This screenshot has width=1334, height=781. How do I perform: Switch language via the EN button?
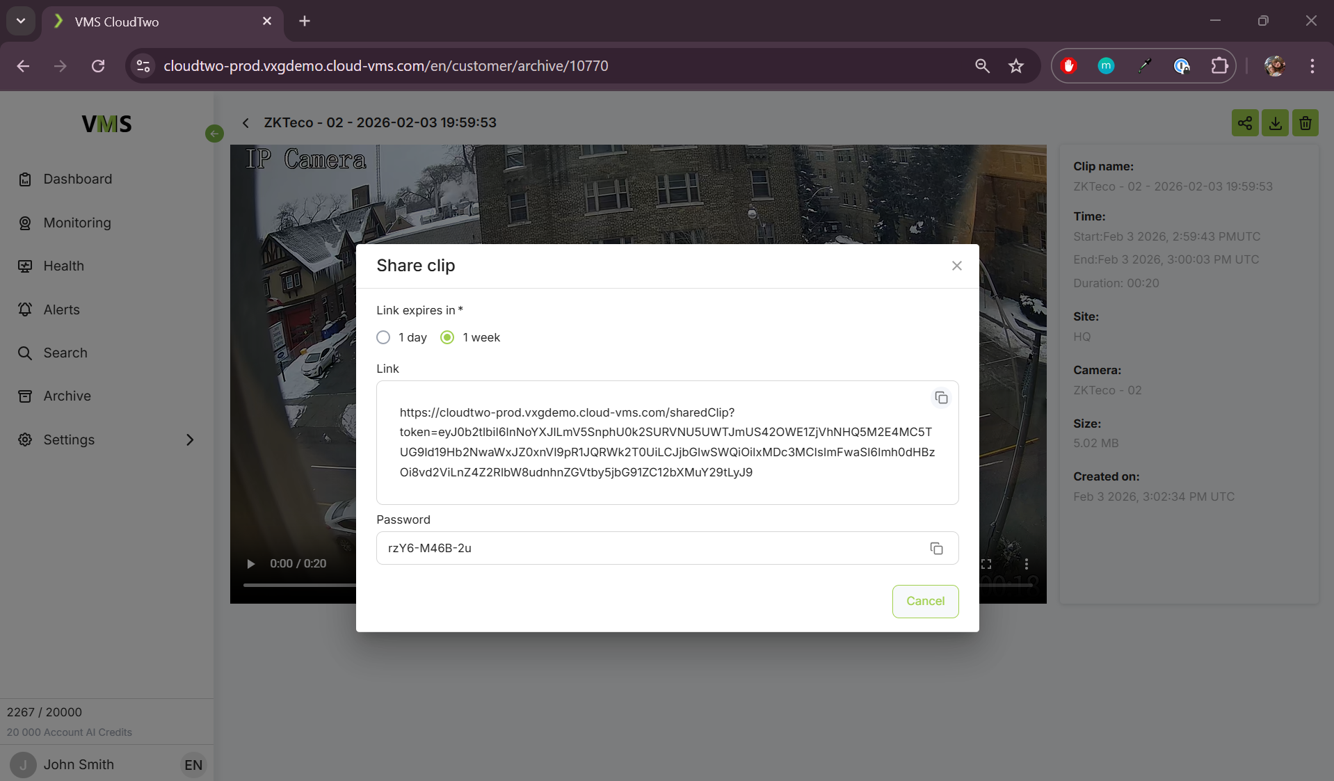coord(193,765)
